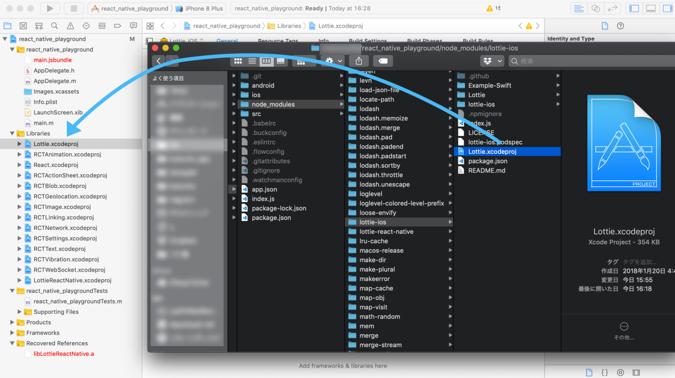This screenshot has height=378, width=675.
Task: Click Finder's Edit Tags toolbar button
Action: click(x=383, y=61)
